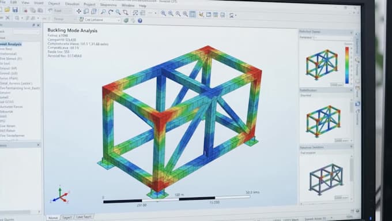Open the Edit menu
This screenshot has width=392, height=221.
click(13, 2)
